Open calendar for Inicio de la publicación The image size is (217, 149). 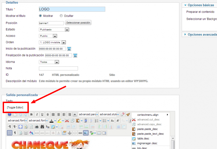(x=69, y=49)
